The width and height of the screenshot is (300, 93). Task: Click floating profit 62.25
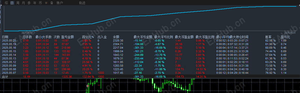[178, 48]
